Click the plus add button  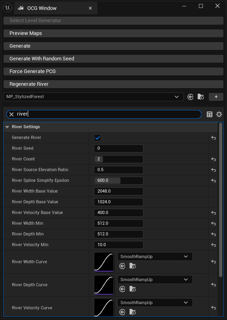pyautogui.click(x=216, y=97)
